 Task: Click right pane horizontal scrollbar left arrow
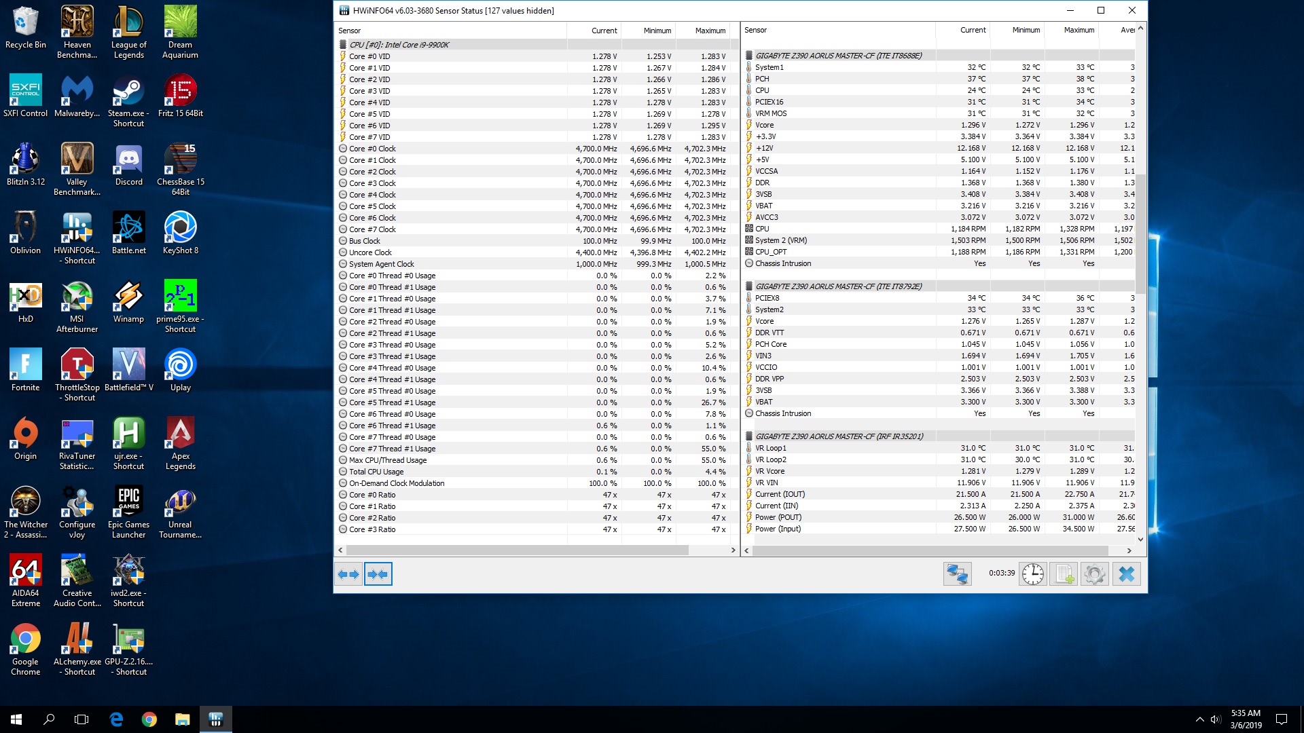747,550
